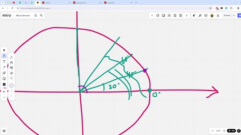This screenshot has width=241, height=135.
Task: Open the Present dropdown arrow
Action: tap(234, 15)
